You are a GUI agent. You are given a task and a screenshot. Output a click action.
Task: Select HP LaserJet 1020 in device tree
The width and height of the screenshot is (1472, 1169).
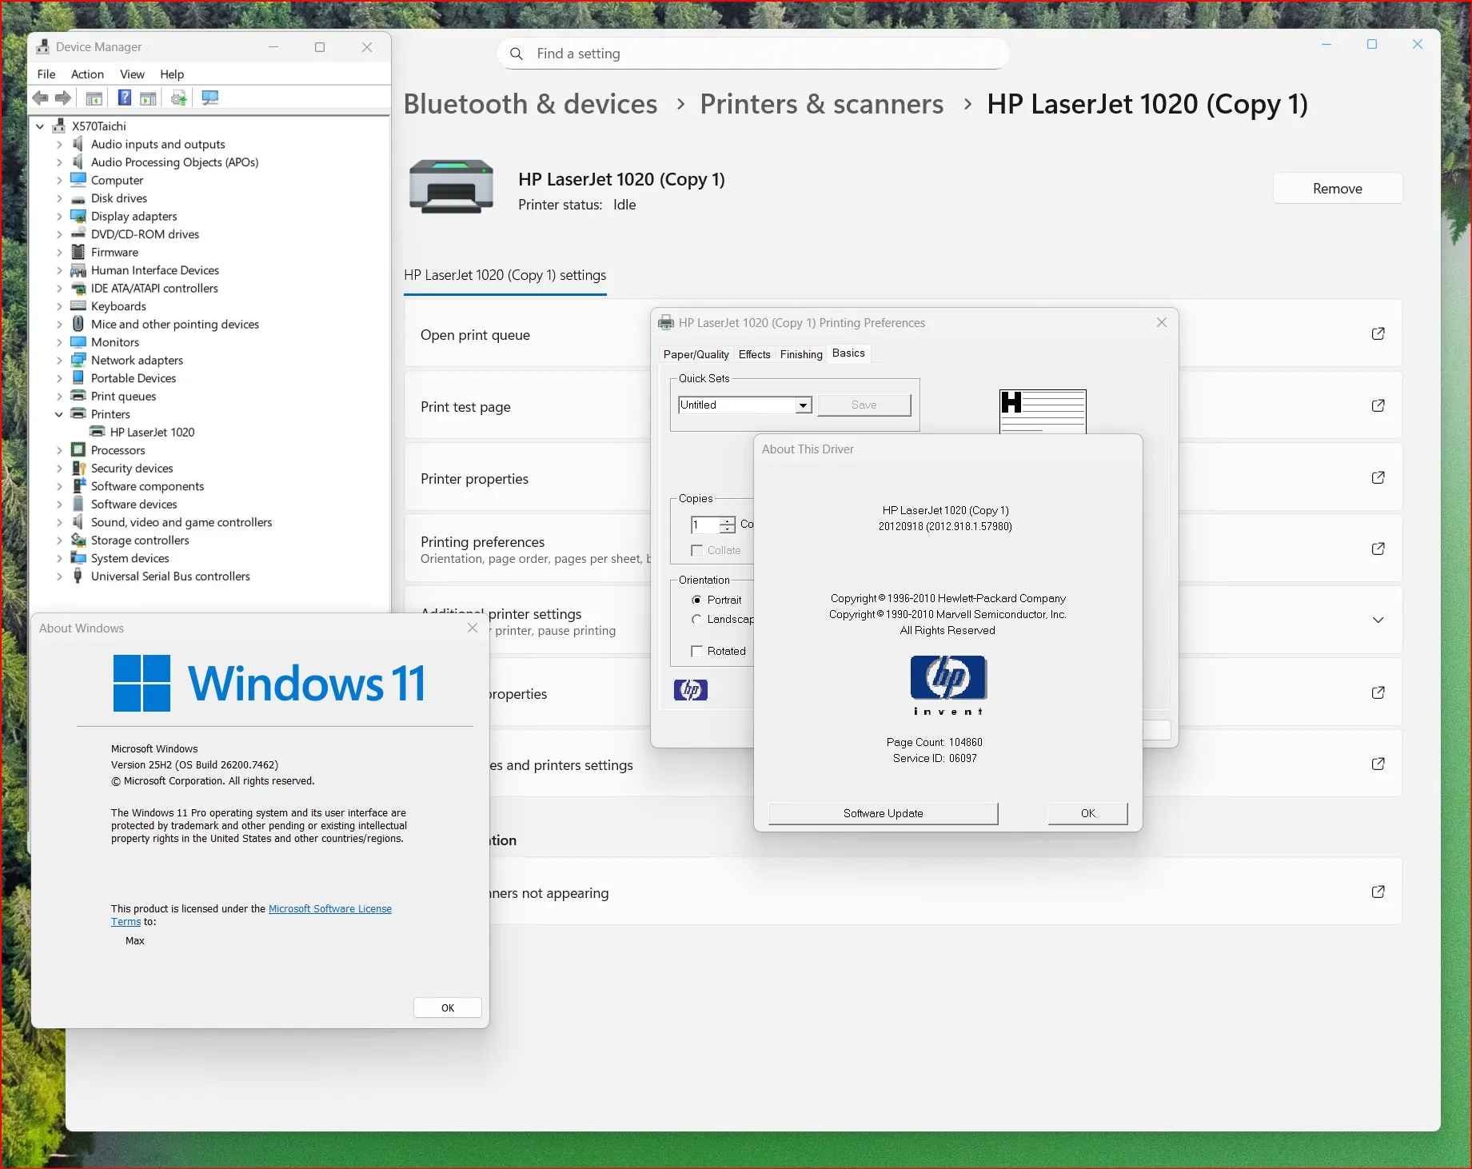point(152,433)
